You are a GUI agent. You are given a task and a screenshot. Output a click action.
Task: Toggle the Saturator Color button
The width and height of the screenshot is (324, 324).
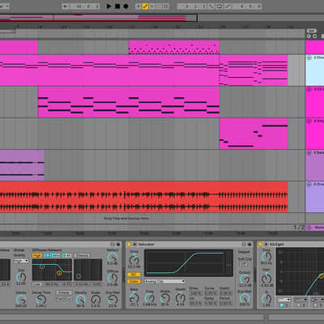tap(134, 281)
